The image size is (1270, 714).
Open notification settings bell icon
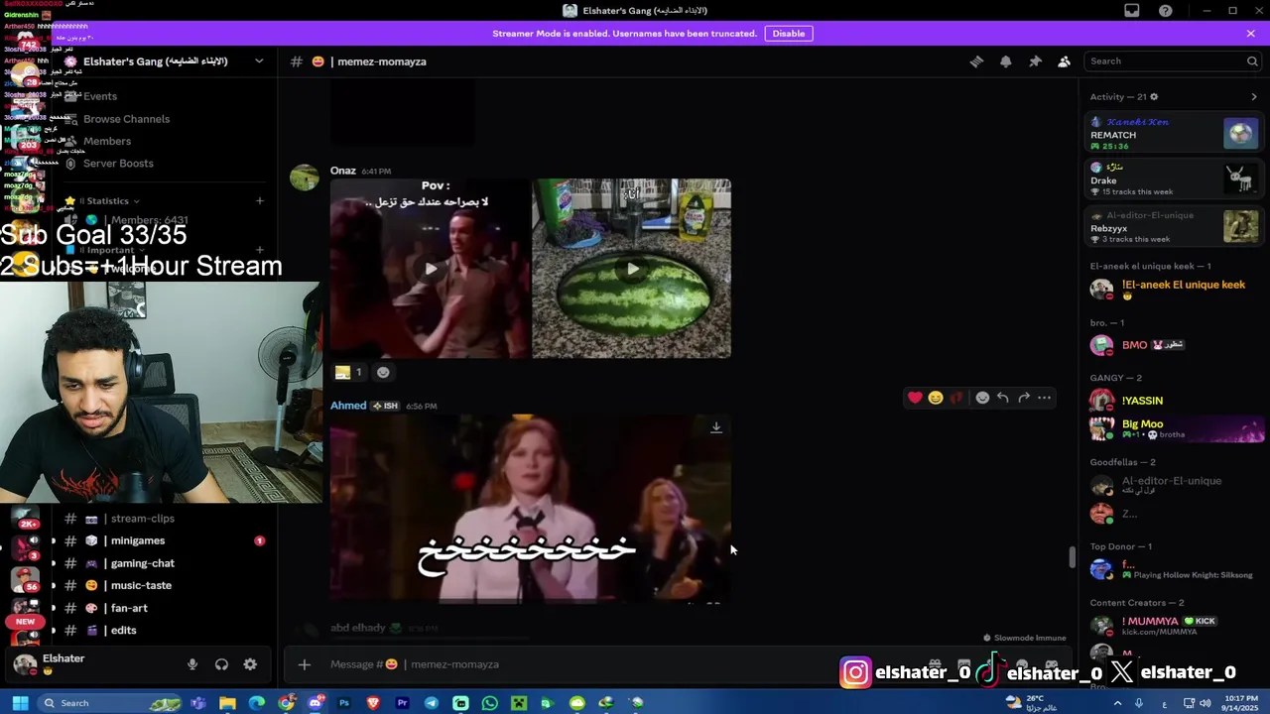[x=1005, y=61]
